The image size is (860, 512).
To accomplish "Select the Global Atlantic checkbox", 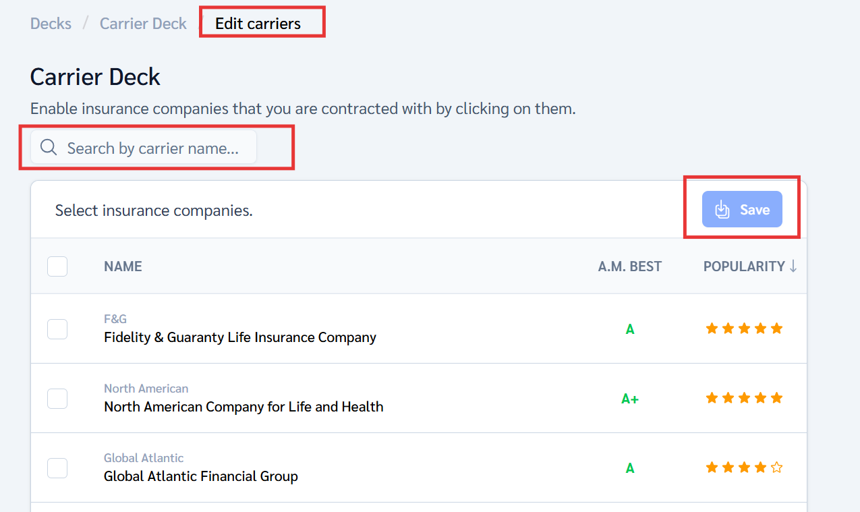I will [x=57, y=468].
